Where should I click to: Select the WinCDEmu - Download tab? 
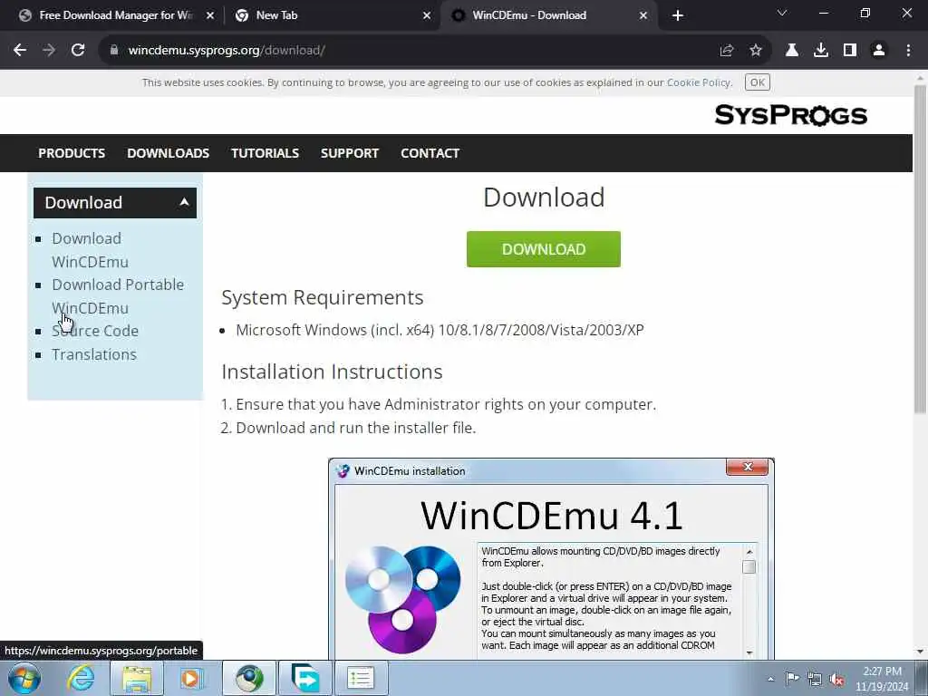coord(547,15)
